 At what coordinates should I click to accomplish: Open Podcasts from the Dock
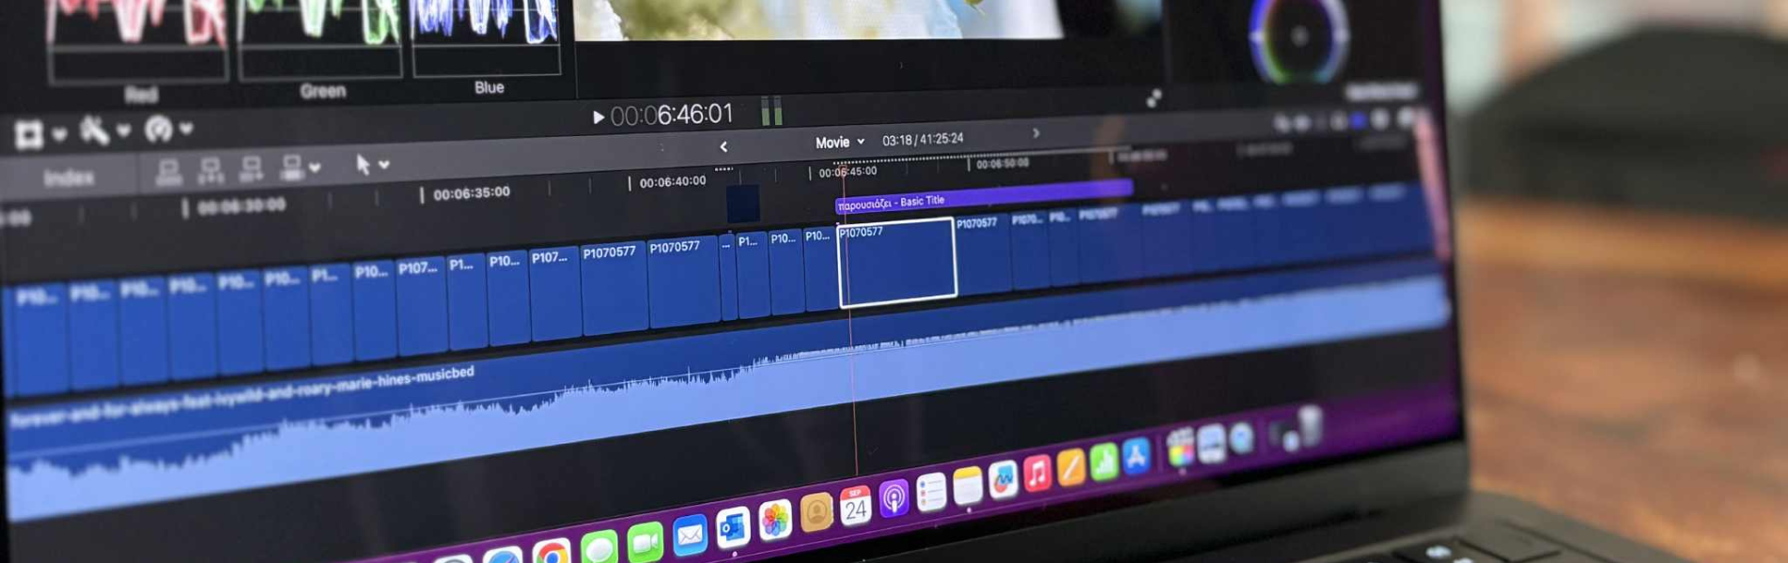tap(894, 498)
